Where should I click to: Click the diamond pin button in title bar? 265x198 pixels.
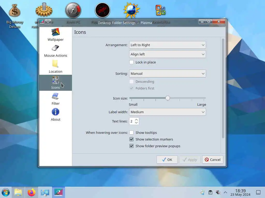[48, 22]
